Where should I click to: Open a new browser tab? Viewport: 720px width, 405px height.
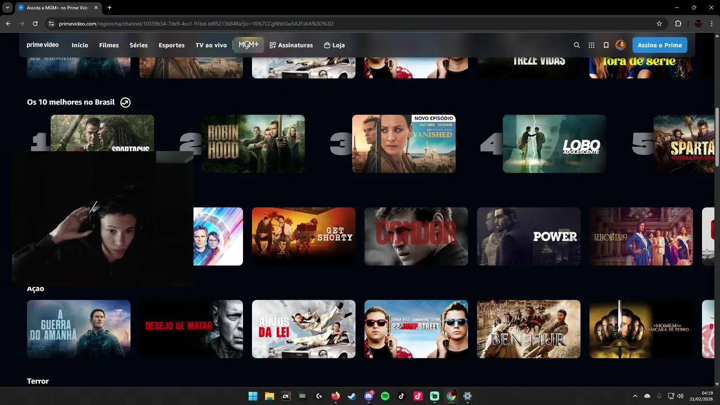(x=109, y=7)
